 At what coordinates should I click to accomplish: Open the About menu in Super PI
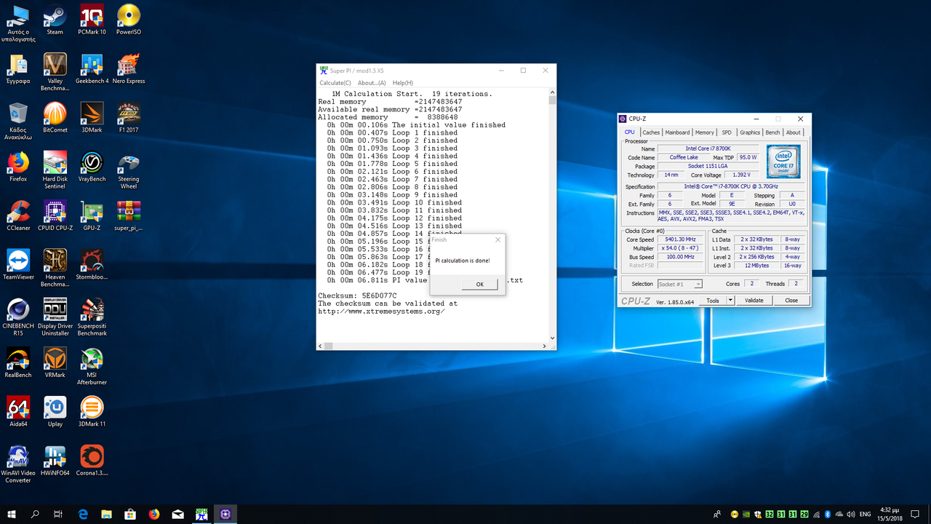372,83
